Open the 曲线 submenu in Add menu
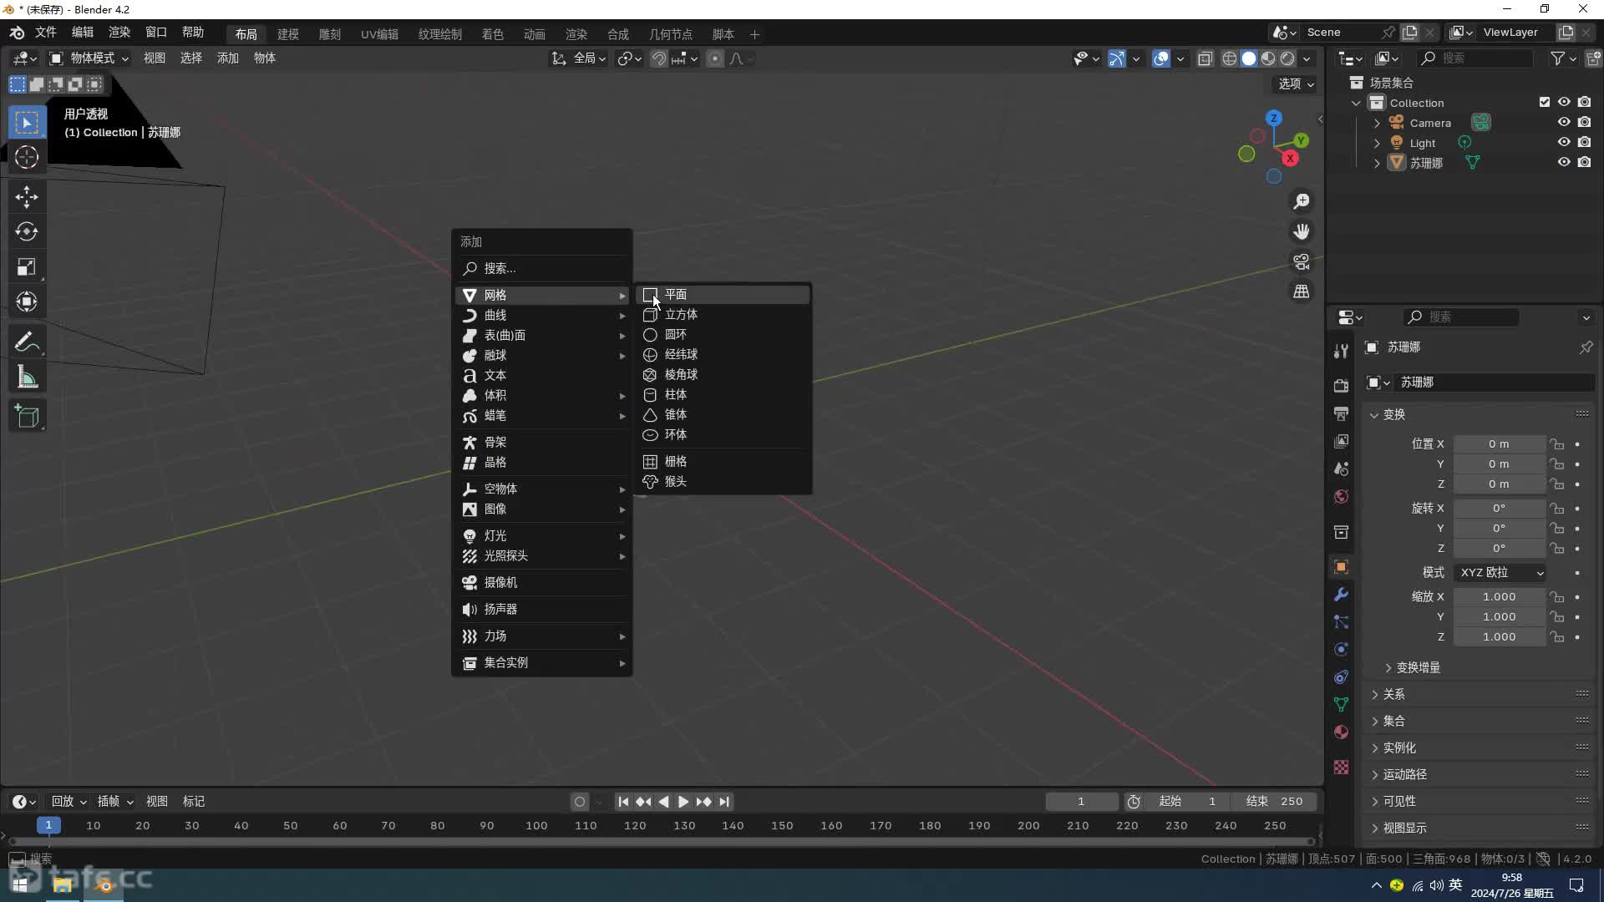 coord(542,316)
